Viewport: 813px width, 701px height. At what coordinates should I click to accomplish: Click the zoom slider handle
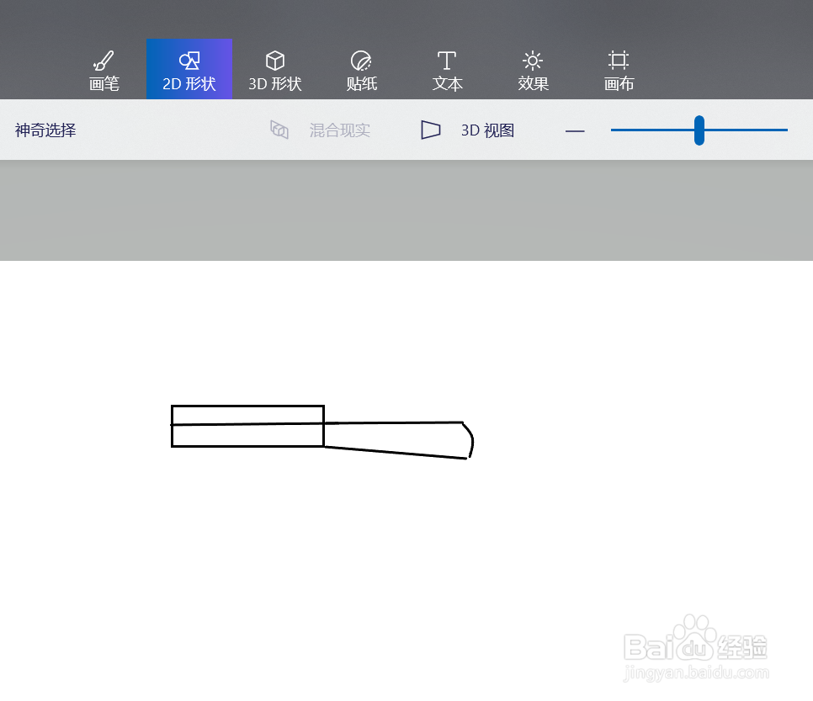pyautogui.click(x=699, y=130)
